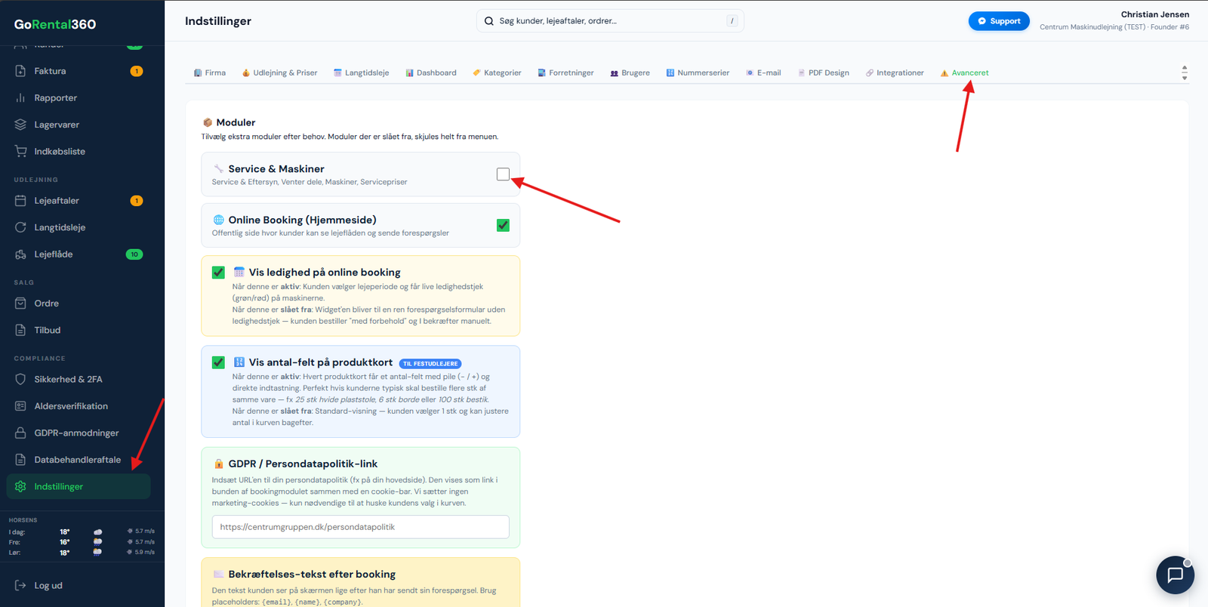Select the Avanceret tab
Viewport: 1208px width, 607px height.
click(x=964, y=73)
